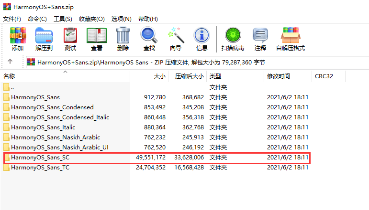Select the '..' parent folder icon
This screenshot has width=369, height=210.
[6, 87]
